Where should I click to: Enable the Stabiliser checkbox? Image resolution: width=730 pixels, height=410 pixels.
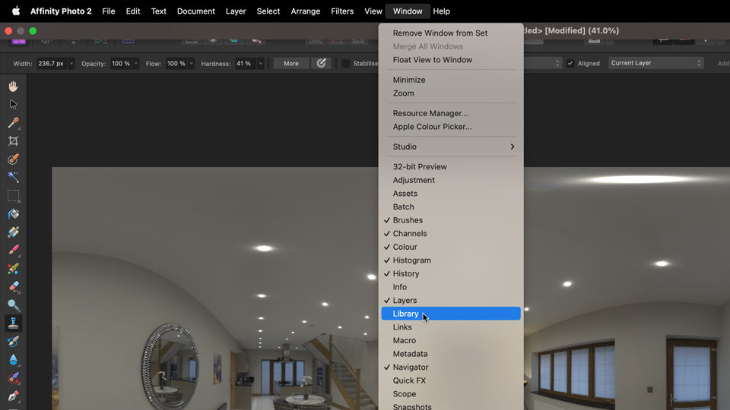click(345, 63)
